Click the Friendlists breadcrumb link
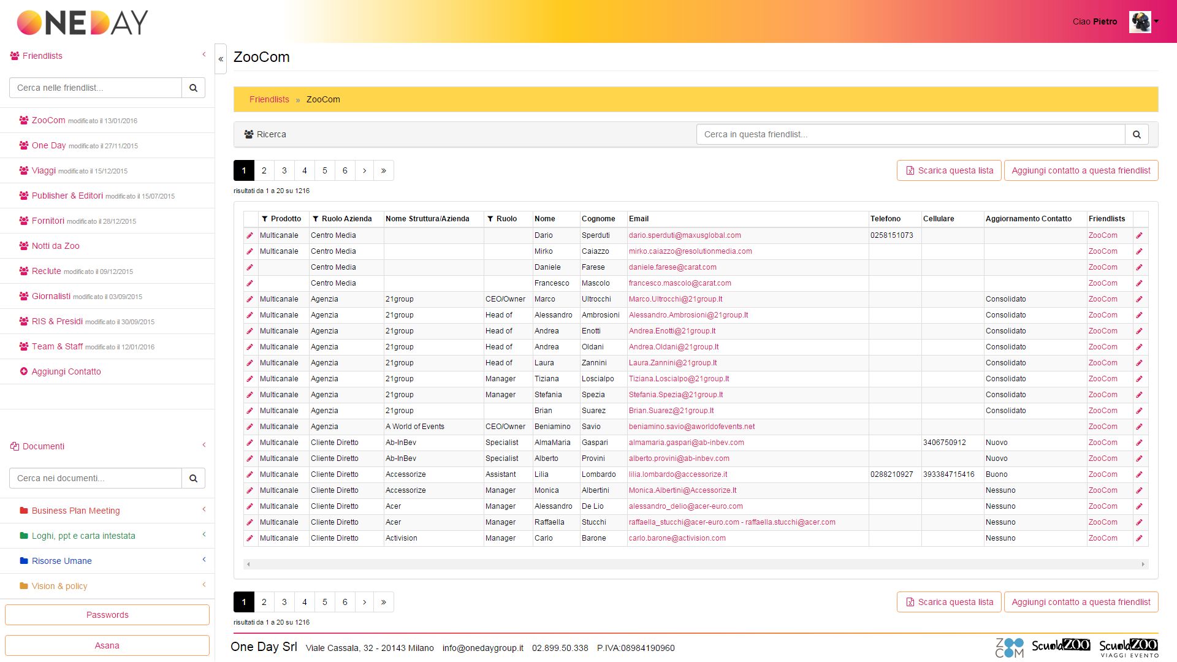 269,99
